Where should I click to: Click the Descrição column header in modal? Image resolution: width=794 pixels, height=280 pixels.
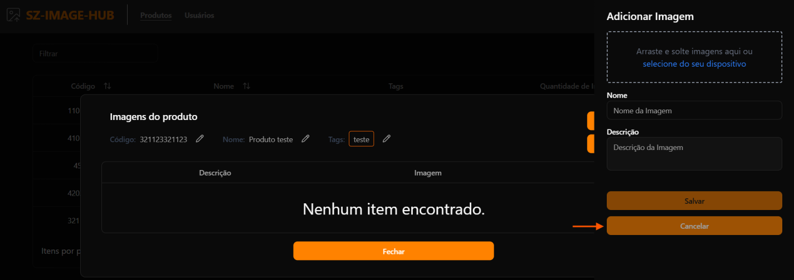(x=215, y=173)
